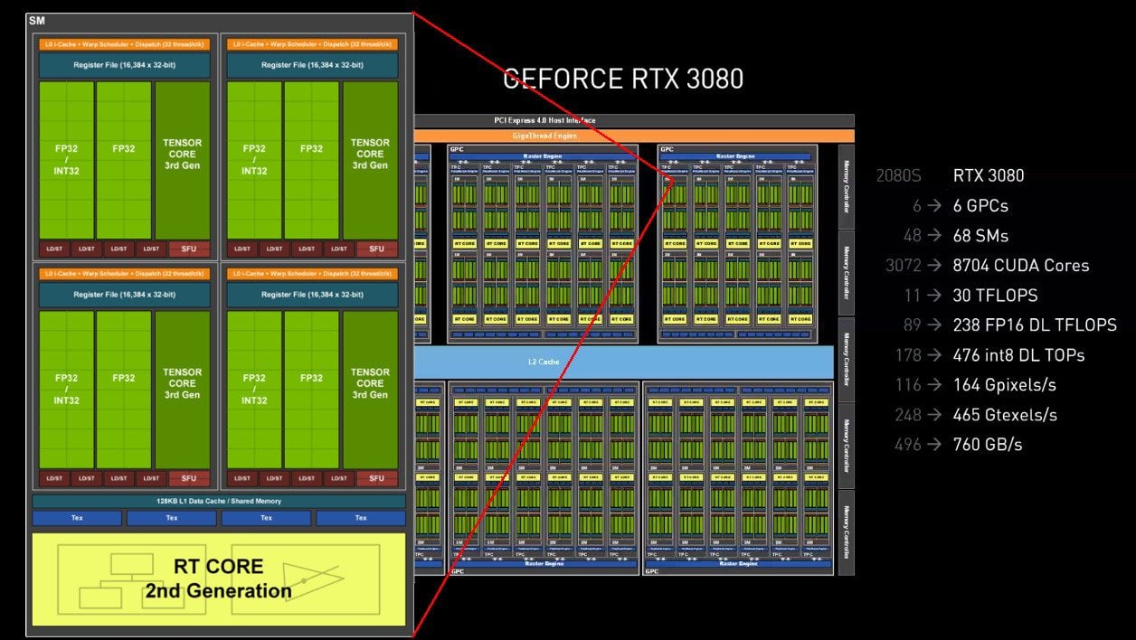This screenshot has width=1136, height=640.
Task: Select the 2080S value 116 beside Gpixels/s
Action: [x=906, y=384]
